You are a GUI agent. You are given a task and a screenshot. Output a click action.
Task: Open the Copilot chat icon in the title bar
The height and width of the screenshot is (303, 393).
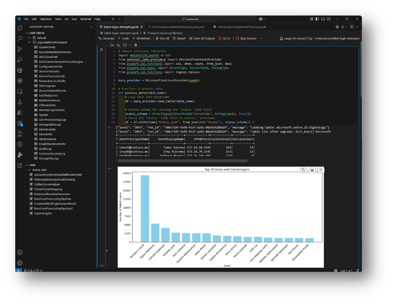pyautogui.click(x=261, y=19)
